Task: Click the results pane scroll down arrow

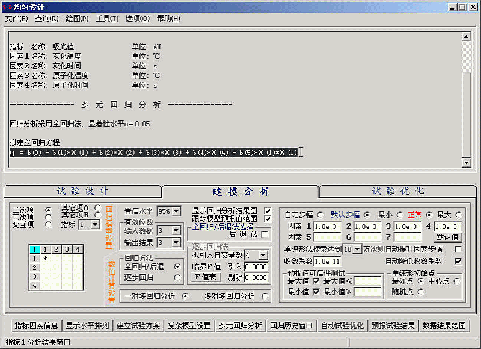Action: 465,163
